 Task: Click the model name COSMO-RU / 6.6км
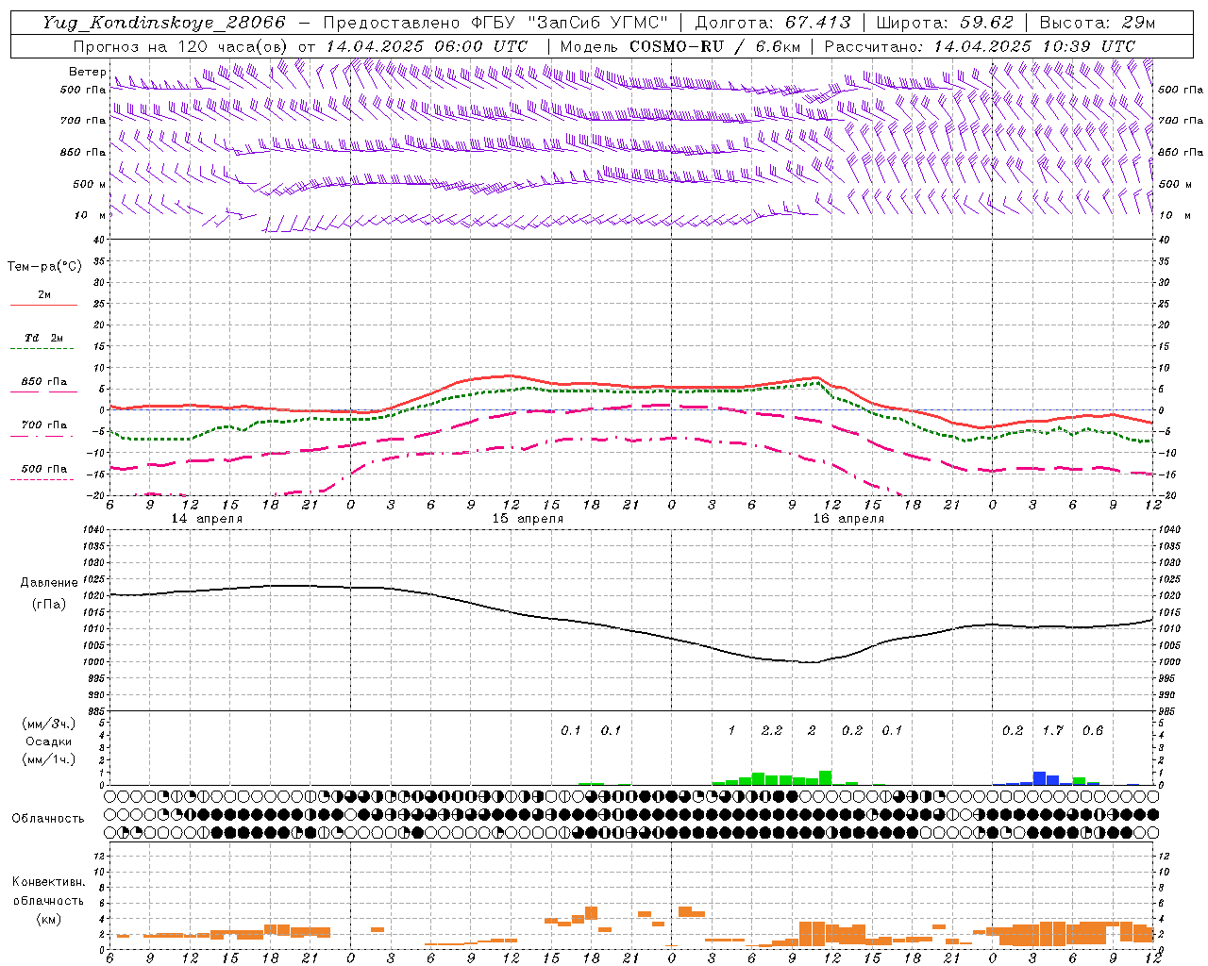[714, 46]
